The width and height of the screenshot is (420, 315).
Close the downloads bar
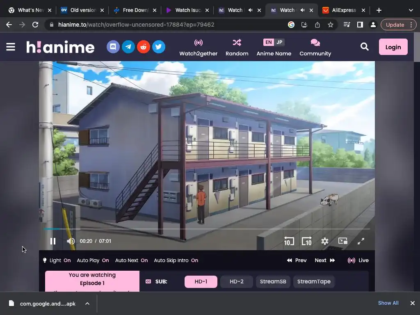click(413, 303)
